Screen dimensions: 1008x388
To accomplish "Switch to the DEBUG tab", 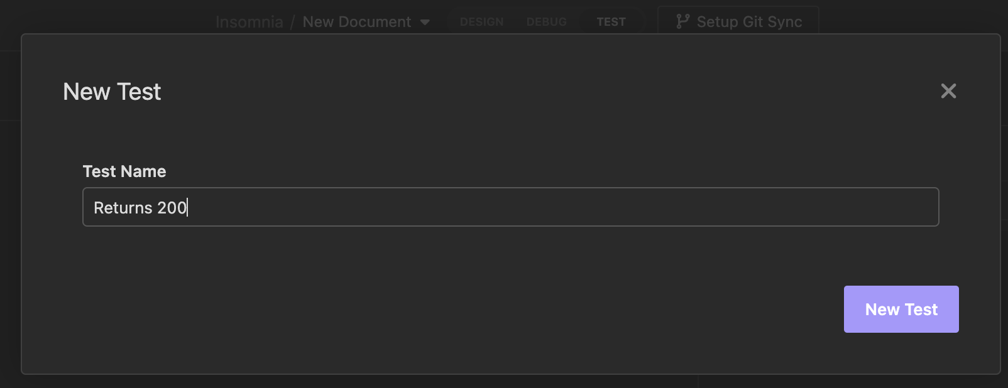I will (x=546, y=22).
